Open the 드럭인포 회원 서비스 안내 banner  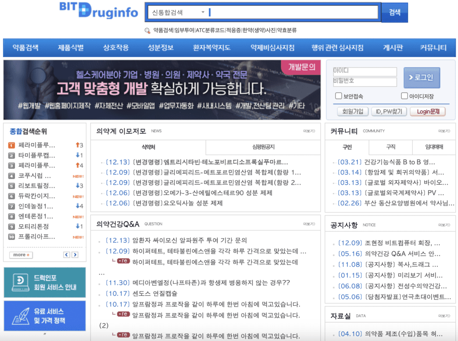click(x=45, y=283)
